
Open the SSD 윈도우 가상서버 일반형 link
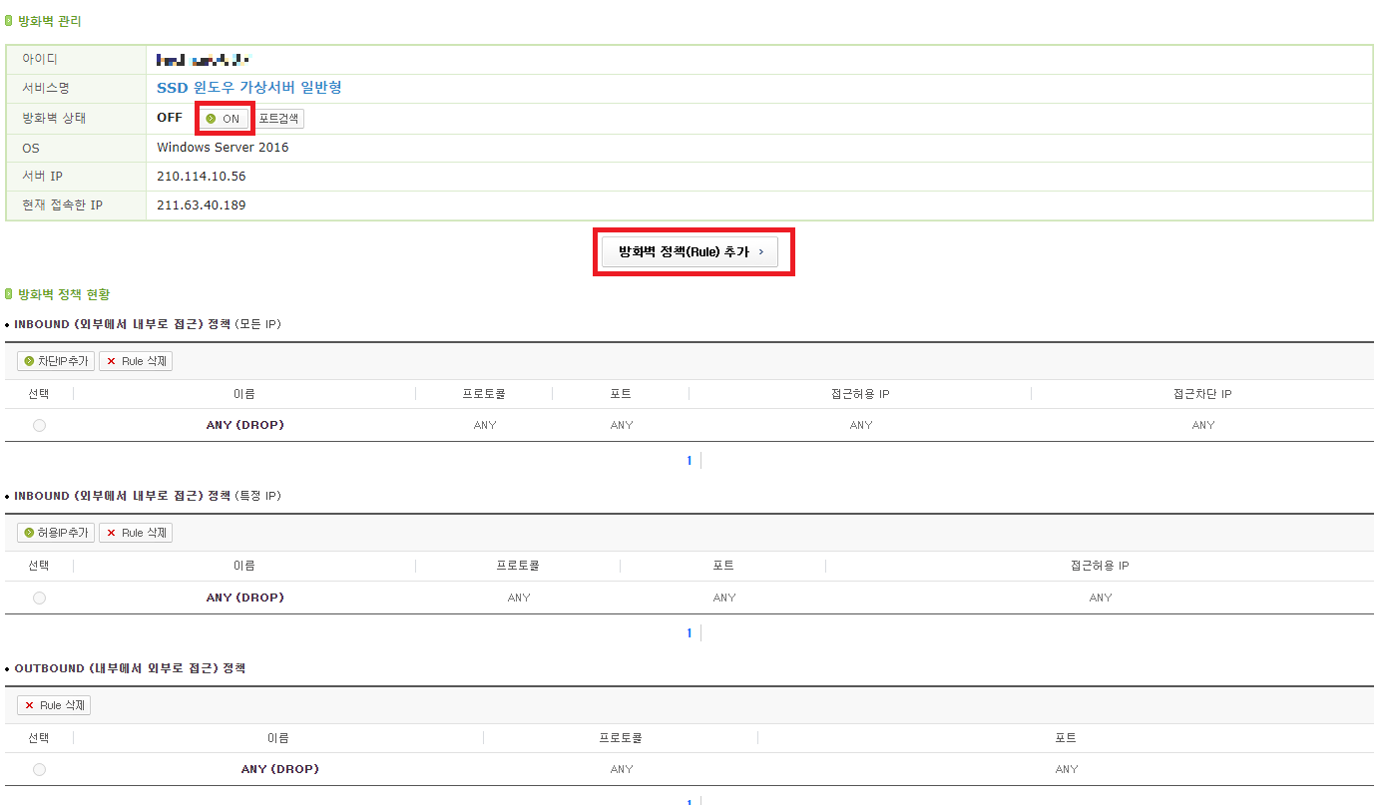pos(249,88)
